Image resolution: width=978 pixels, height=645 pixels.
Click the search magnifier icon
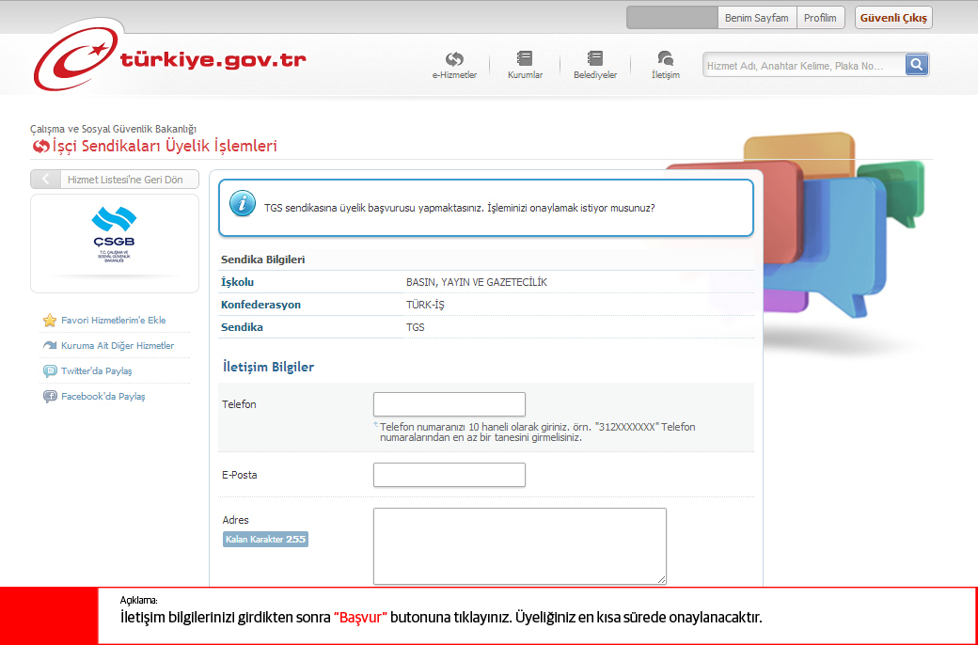click(916, 64)
